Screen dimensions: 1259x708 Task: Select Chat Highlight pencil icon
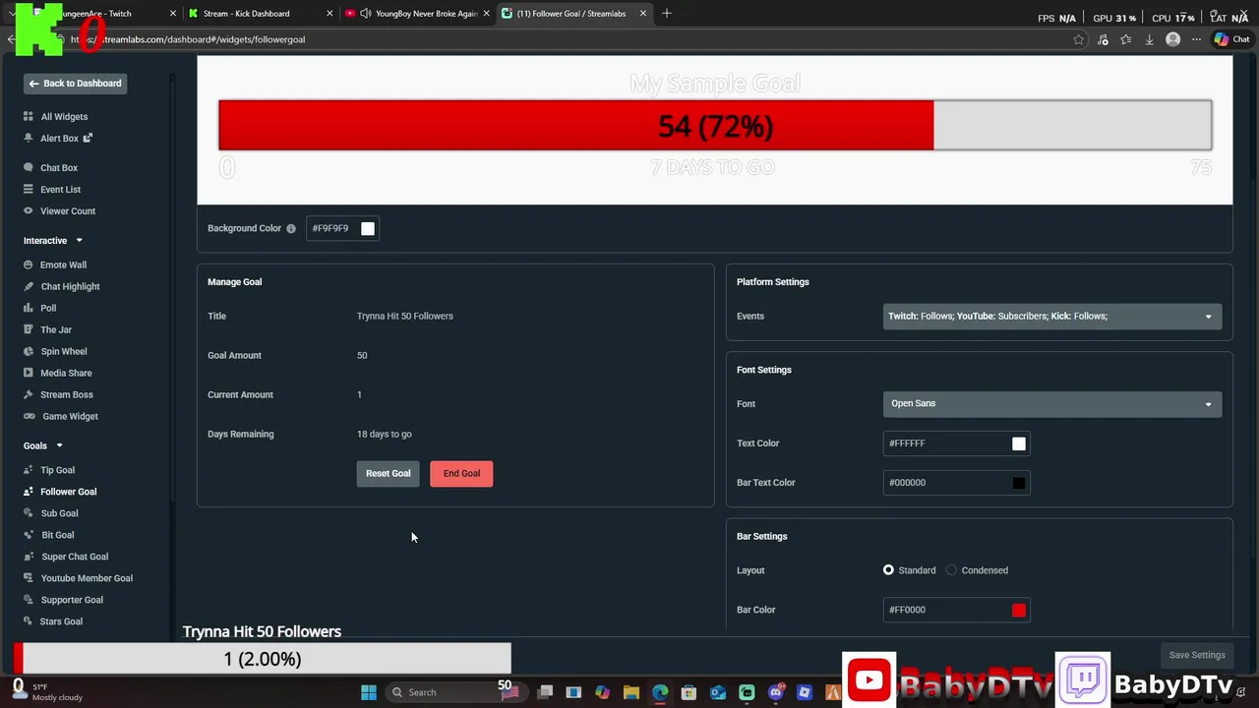click(29, 286)
